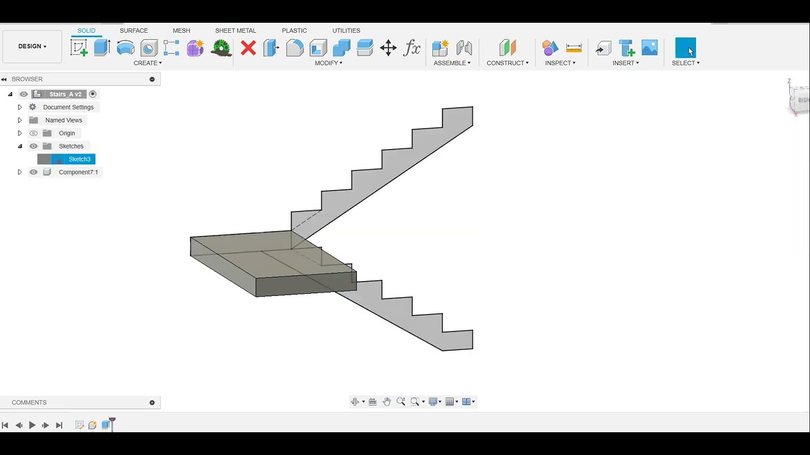Open the Create dropdown menu
Screen dimensions: 810x455
(148, 63)
